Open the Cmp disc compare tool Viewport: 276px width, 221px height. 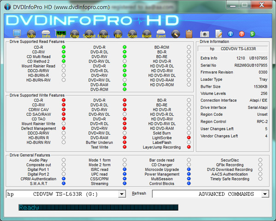pos(75,34)
